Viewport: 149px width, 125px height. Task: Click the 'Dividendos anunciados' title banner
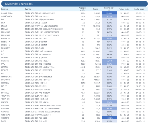pos(74,4)
